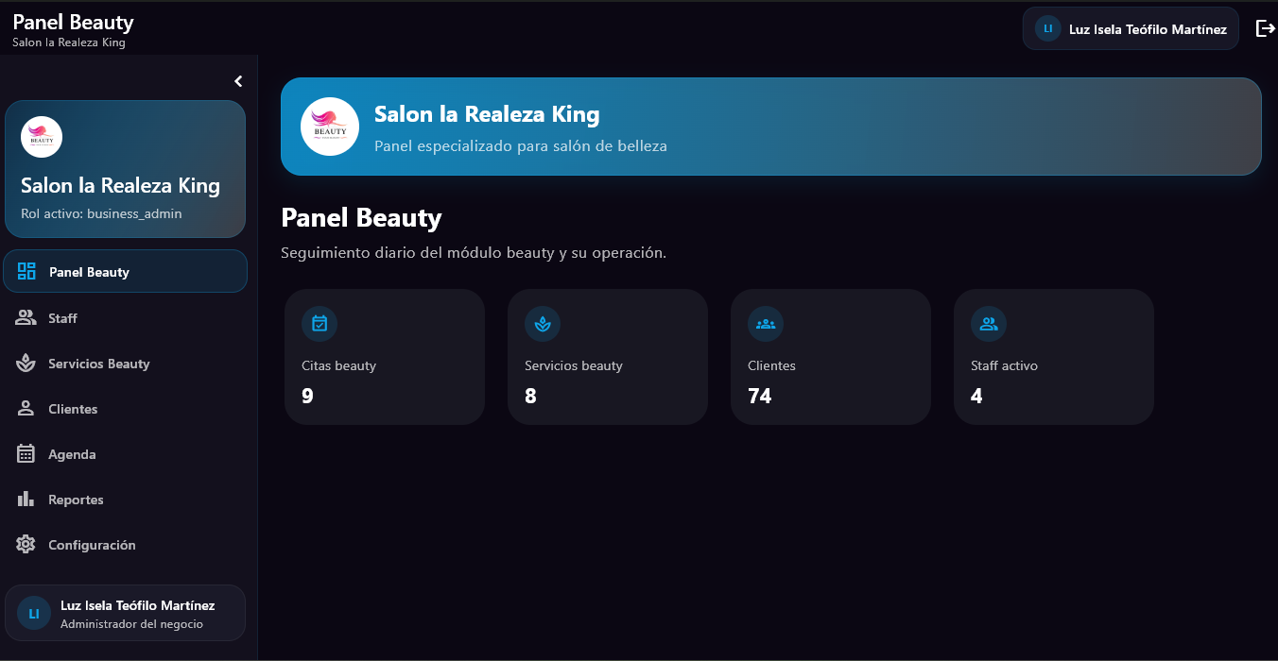Click the Citas beauty value 9
Viewport: 1278px width, 661px height.
[307, 396]
